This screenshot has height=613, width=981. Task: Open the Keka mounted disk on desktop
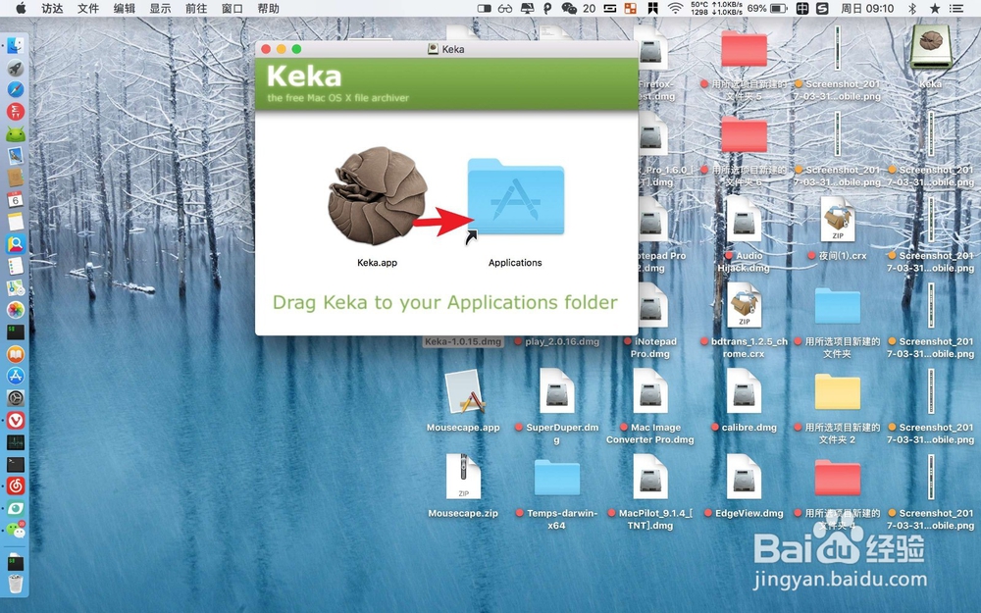coord(930,47)
